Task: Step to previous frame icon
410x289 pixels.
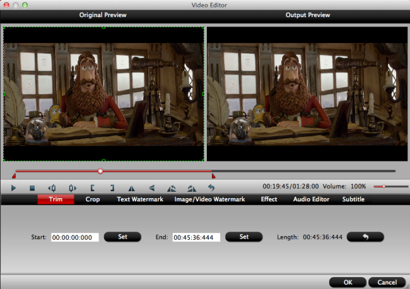Action: point(52,188)
